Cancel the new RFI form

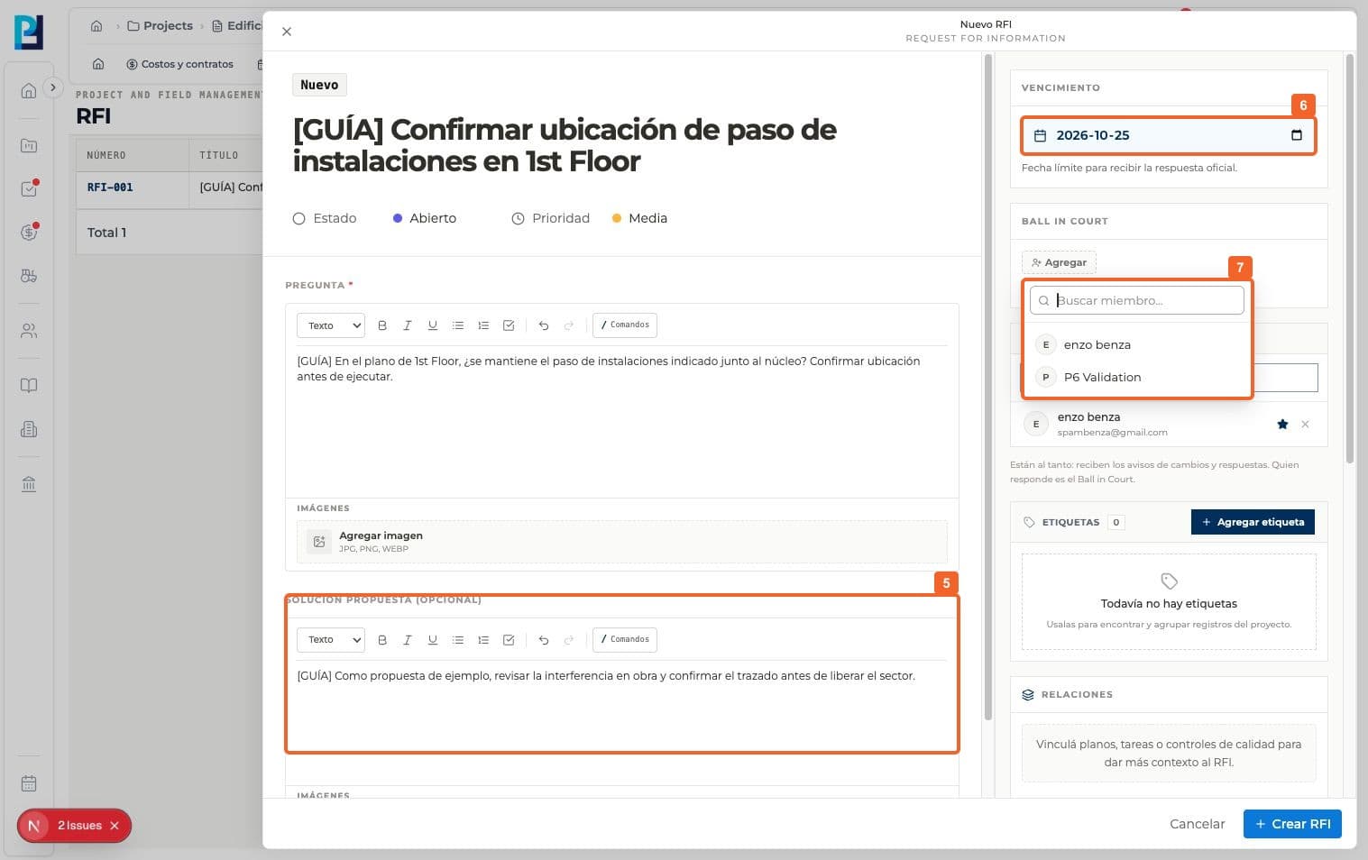(x=1197, y=824)
